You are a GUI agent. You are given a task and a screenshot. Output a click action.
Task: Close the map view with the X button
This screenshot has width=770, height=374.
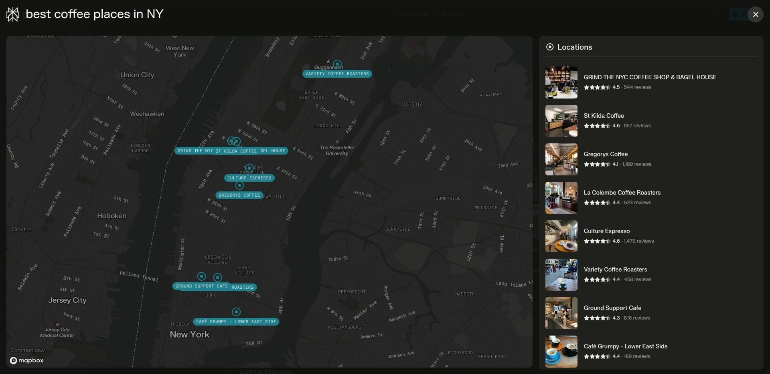(756, 14)
